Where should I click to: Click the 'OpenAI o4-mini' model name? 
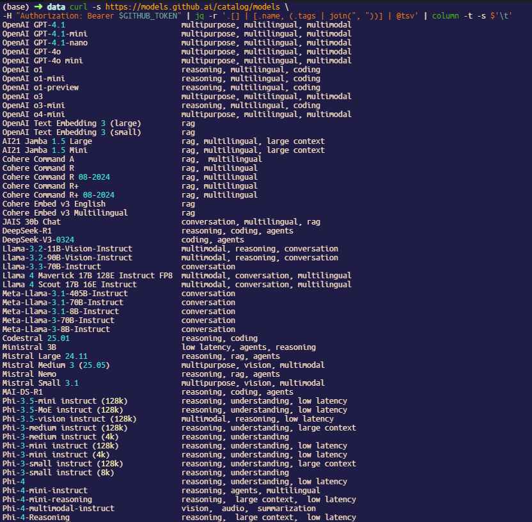click(x=34, y=115)
